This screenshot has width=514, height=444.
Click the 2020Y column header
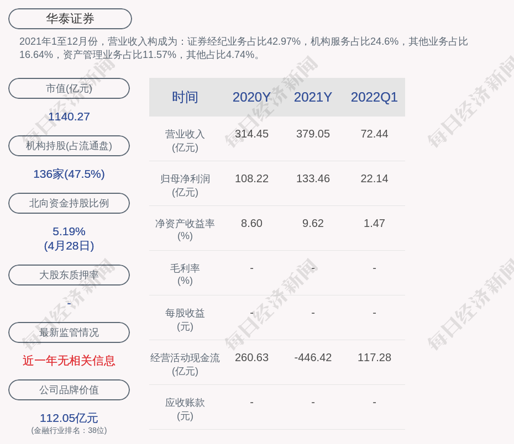click(252, 97)
